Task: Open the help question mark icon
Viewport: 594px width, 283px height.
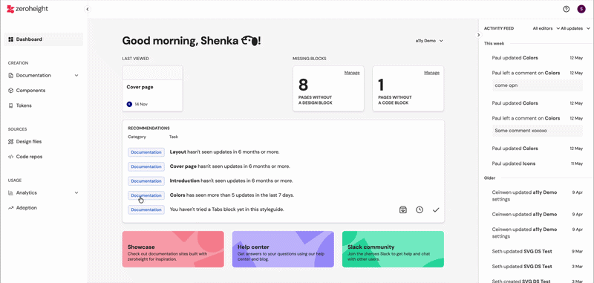Action: (567, 9)
